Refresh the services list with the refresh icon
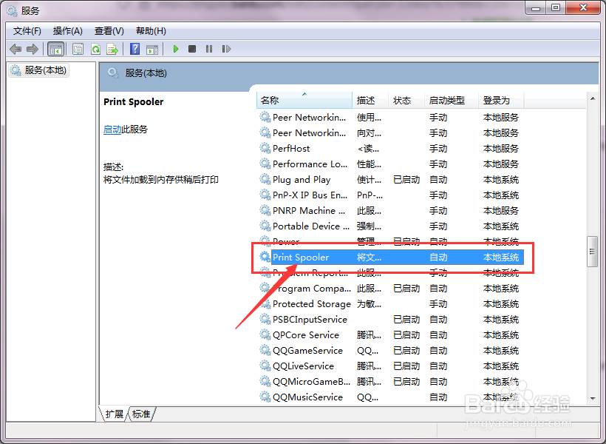This screenshot has width=606, height=444. point(95,49)
